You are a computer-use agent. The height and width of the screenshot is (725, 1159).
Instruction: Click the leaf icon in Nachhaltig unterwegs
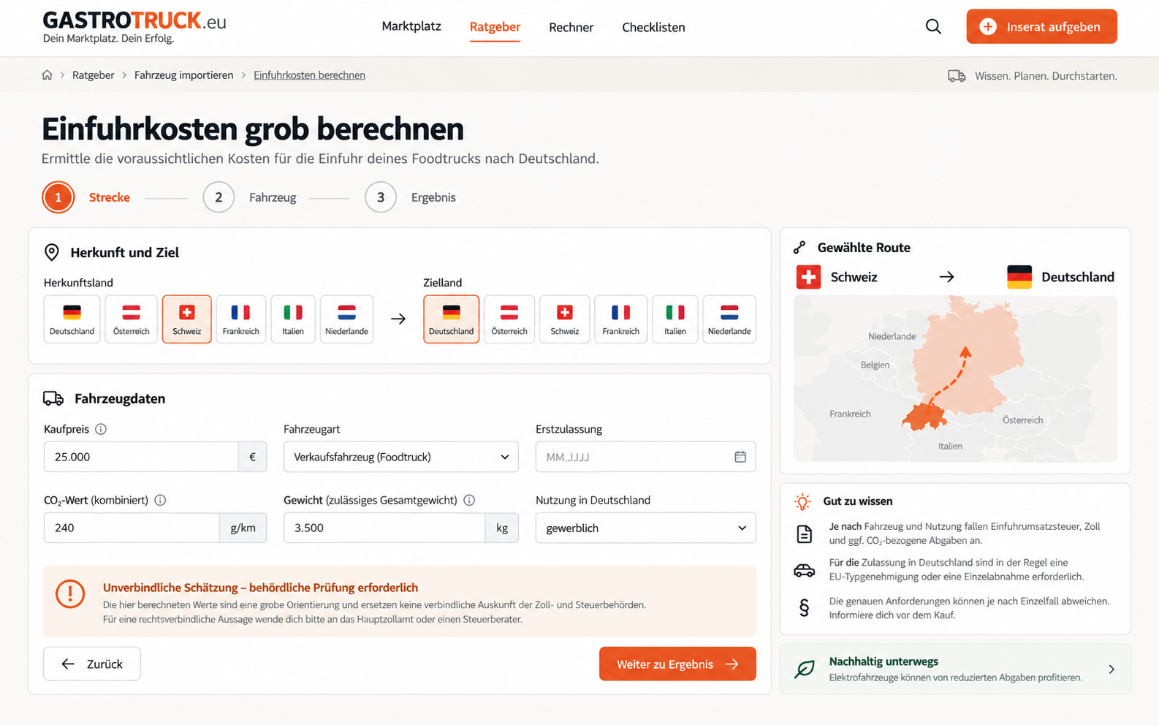click(x=805, y=669)
